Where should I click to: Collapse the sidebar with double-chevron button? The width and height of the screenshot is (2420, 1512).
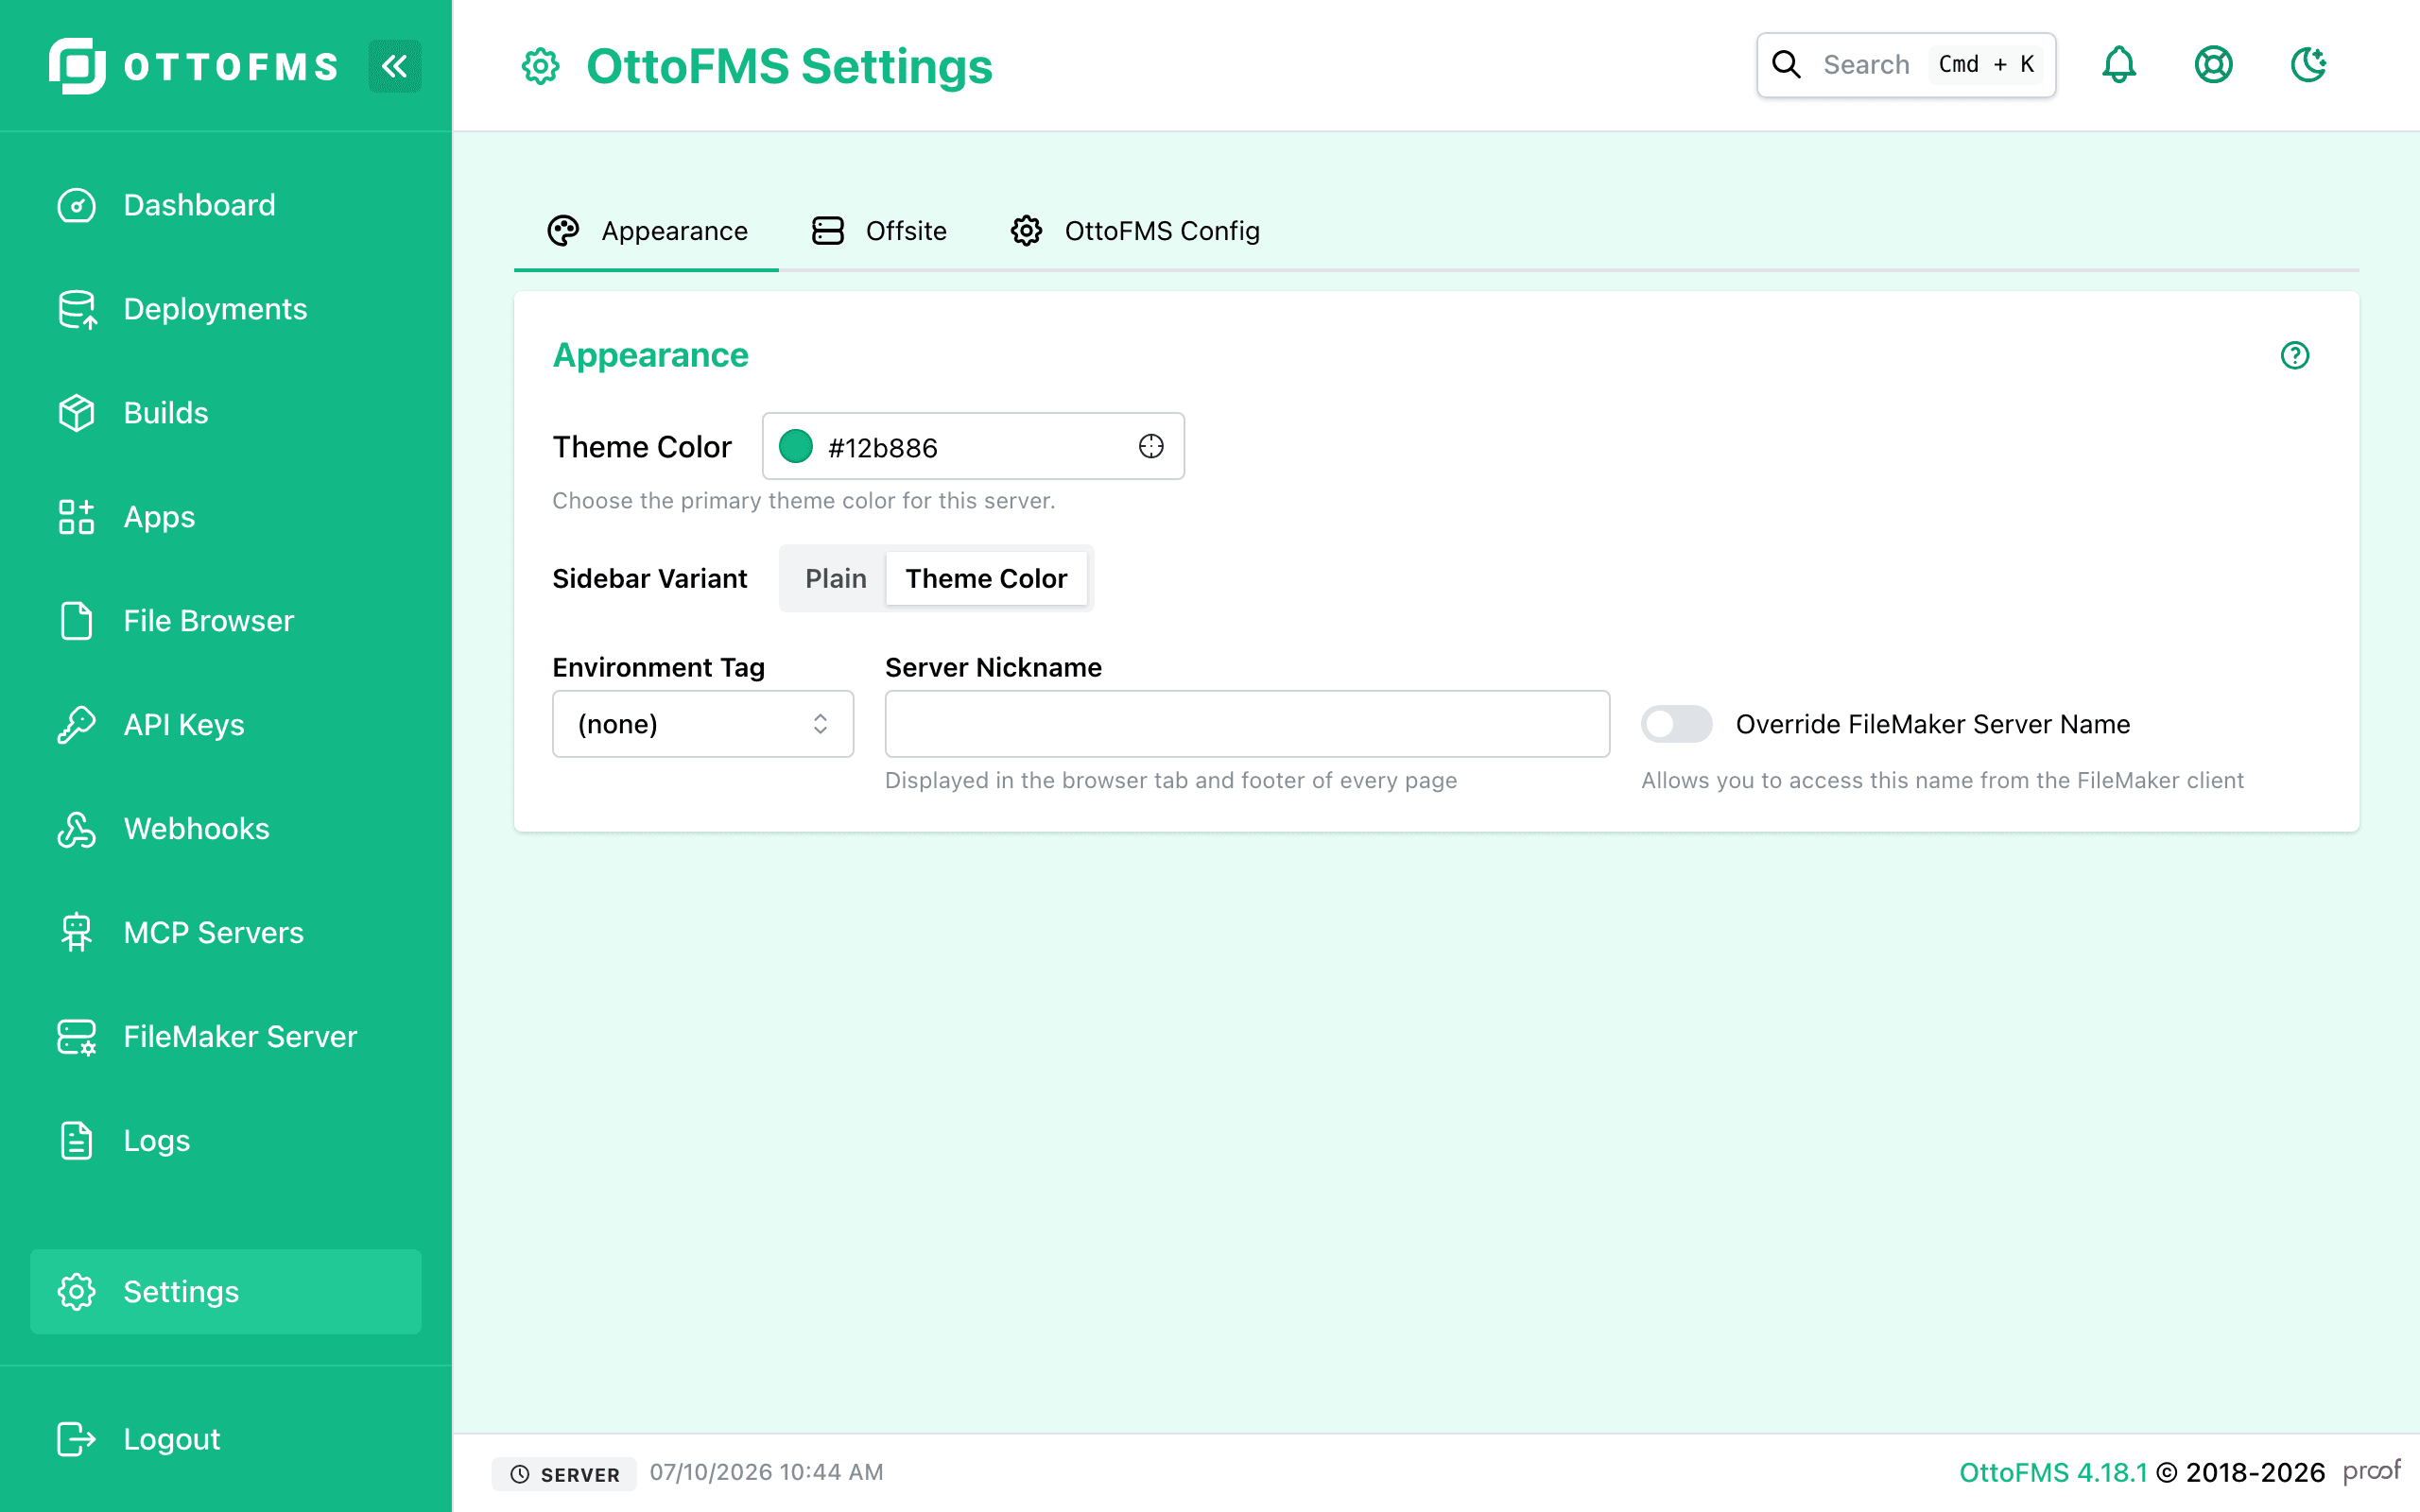point(395,66)
